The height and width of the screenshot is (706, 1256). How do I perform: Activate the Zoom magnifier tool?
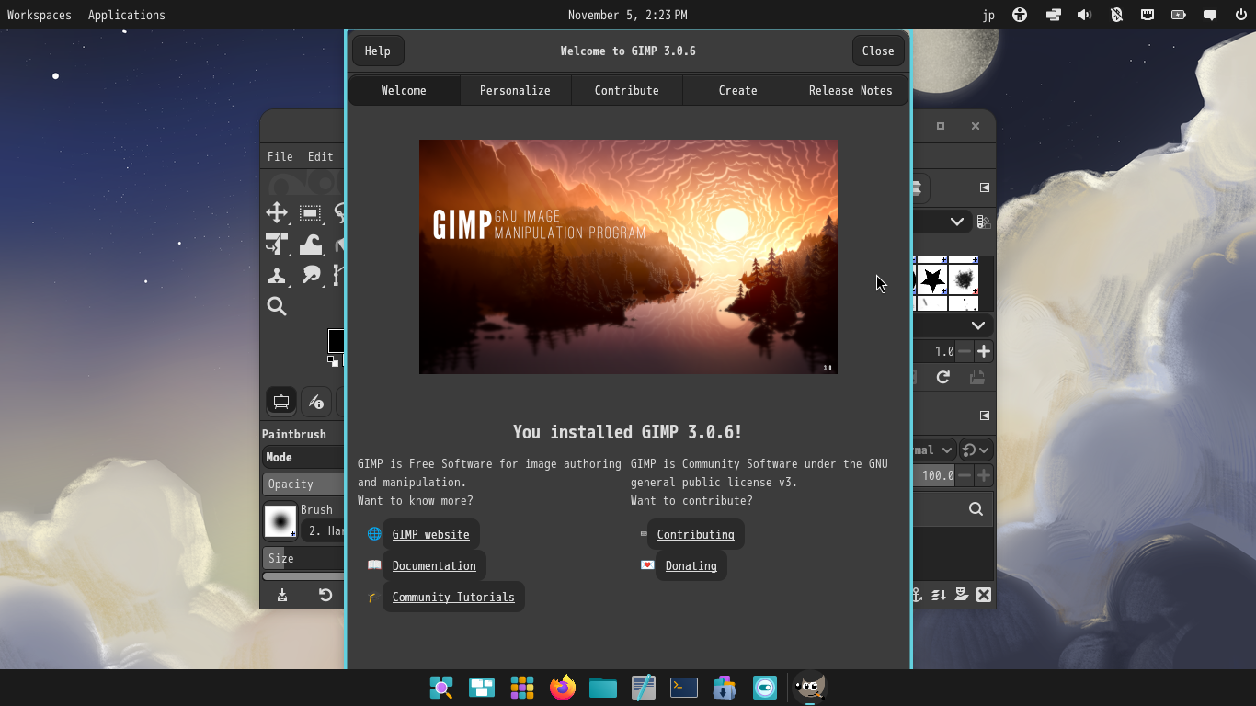pyautogui.click(x=277, y=306)
